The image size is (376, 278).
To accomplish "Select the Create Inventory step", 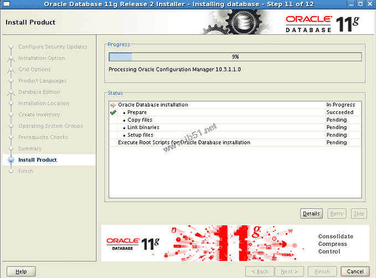I will (39, 115).
